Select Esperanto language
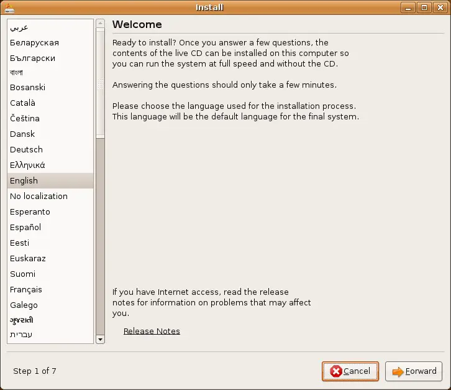The height and width of the screenshot is (390, 451). [x=50, y=211]
